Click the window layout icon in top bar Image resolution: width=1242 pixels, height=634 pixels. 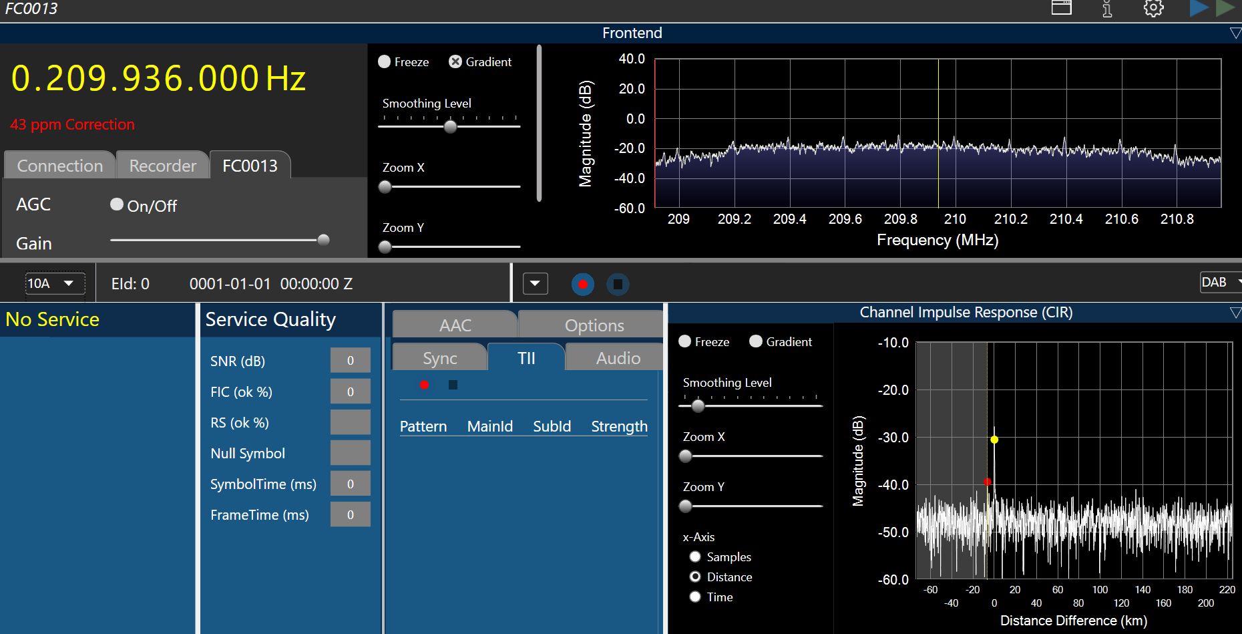1061,8
